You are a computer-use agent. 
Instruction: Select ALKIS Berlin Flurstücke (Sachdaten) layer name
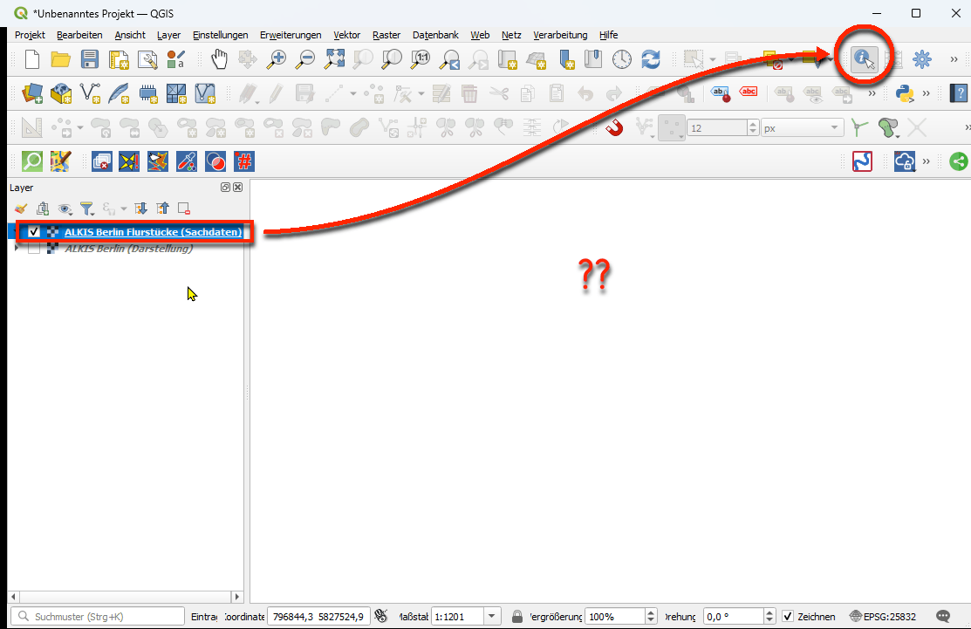point(153,232)
